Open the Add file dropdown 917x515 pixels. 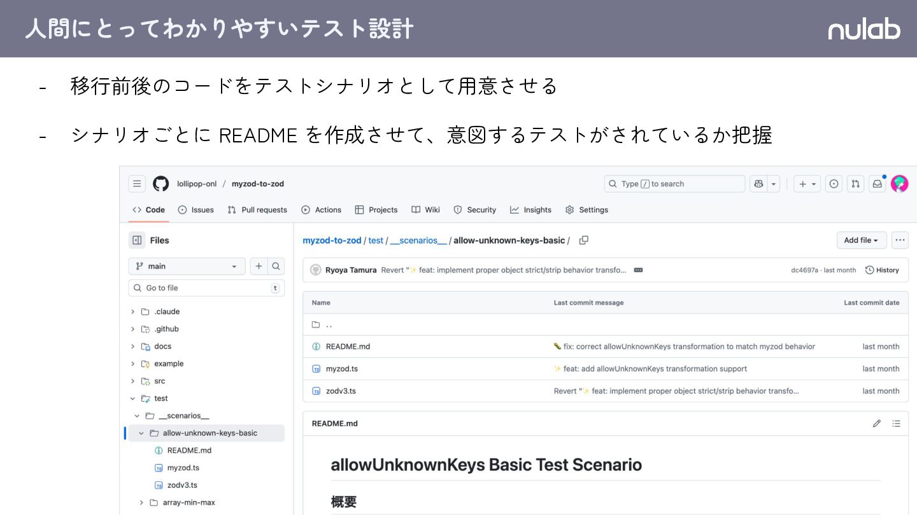[x=861, y=240]
